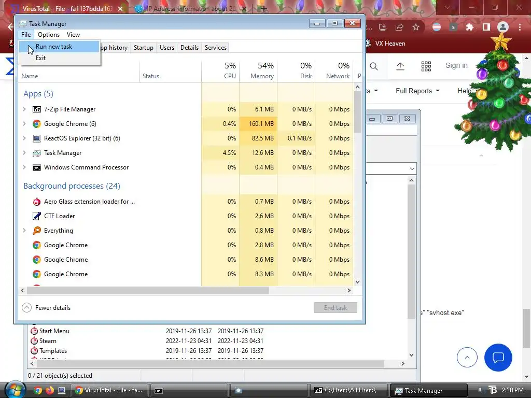Click Sign in on VirusTotal
Viewport: 531px width, 398px height.
[x=456, y=65]
